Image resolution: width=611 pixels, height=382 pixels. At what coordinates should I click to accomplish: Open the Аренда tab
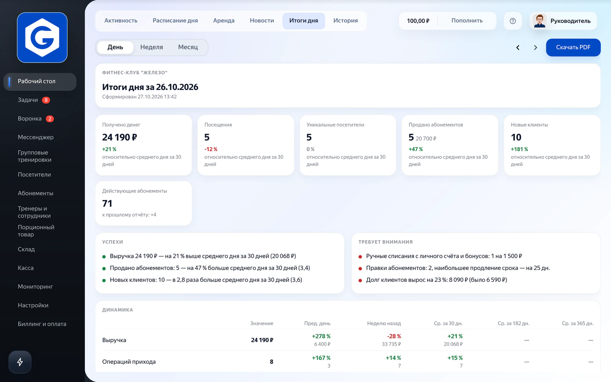click(224, 20)
